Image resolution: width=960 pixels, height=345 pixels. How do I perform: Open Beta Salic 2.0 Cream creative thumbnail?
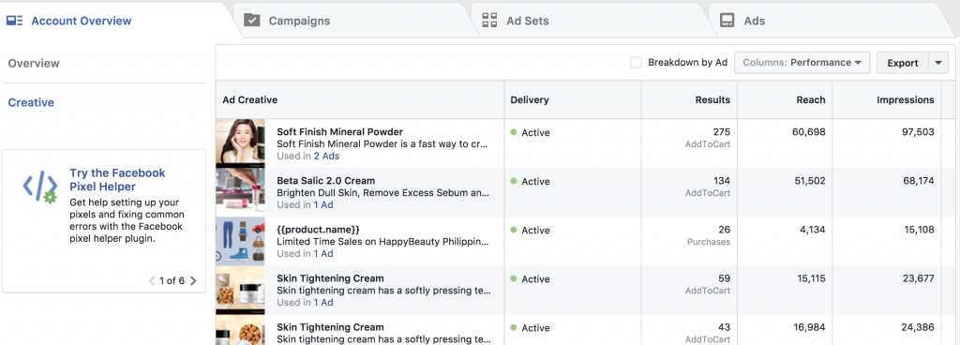[240, 192]
